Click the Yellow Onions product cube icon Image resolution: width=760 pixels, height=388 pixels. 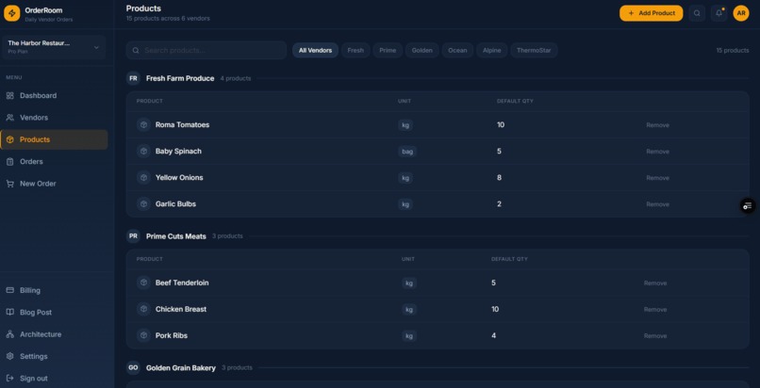pyautogui.click(x=143, y=178)
